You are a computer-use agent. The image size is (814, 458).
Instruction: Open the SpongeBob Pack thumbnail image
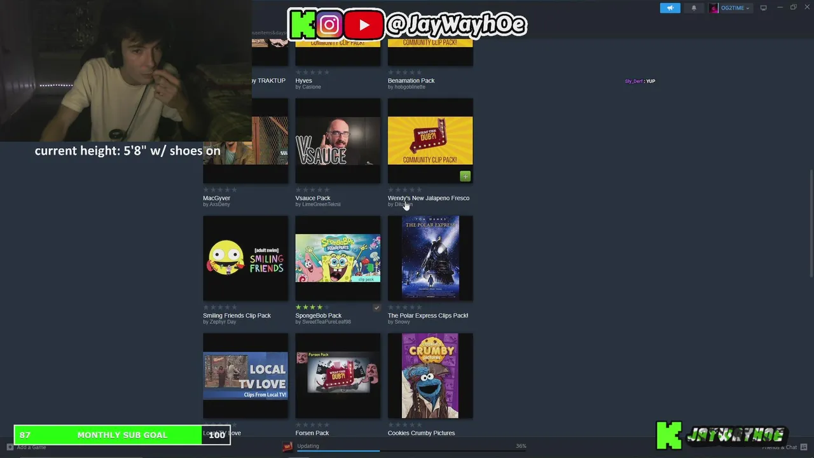(338, 258)
